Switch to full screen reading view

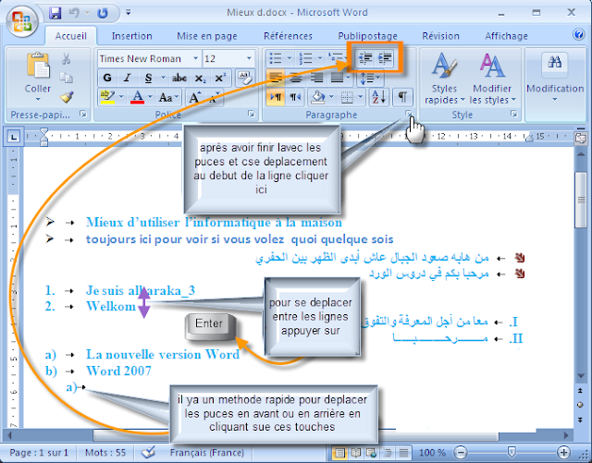(355, 452)
